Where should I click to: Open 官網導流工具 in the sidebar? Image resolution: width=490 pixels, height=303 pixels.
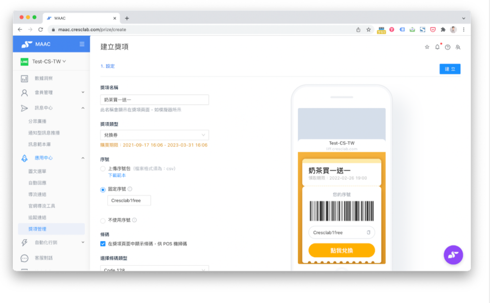[x=42, y=206]
